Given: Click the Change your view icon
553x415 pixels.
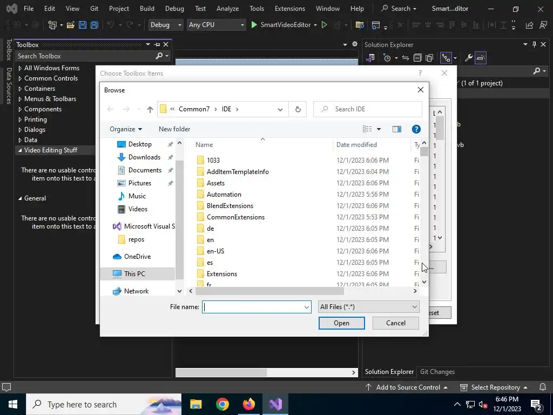Looking at the screenshot, I should [367, 129].
